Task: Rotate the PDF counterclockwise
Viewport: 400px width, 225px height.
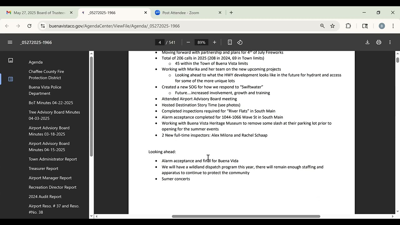Action: pyautogui.click(x=240, y=42)
